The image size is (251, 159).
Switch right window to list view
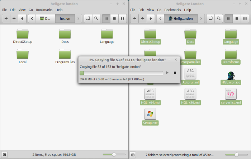(x=237, y=18)
